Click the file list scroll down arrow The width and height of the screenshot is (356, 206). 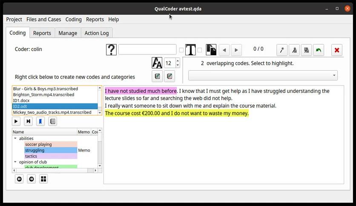(100, 113)
